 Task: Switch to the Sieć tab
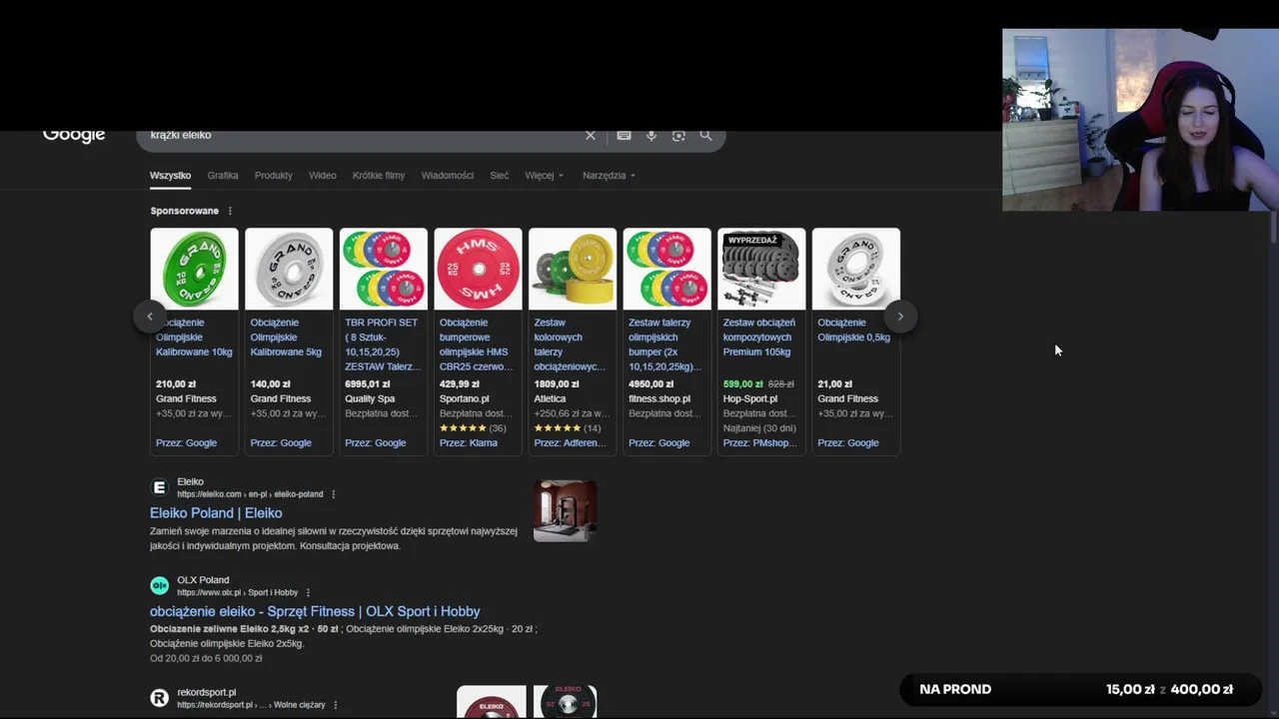(x=500, y=176)
